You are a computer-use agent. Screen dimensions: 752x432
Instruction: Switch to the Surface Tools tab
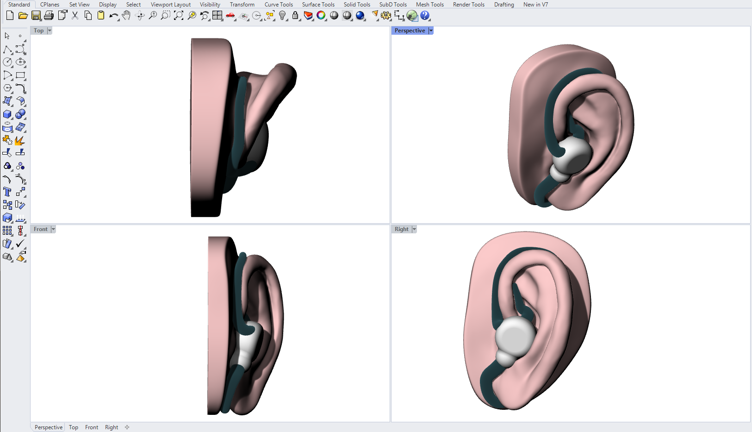(x=318, y=5)
